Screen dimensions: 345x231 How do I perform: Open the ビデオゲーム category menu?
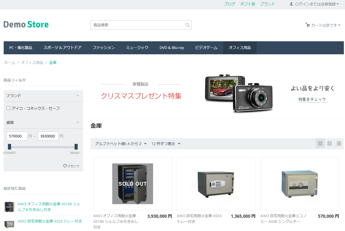pos(206,48)
